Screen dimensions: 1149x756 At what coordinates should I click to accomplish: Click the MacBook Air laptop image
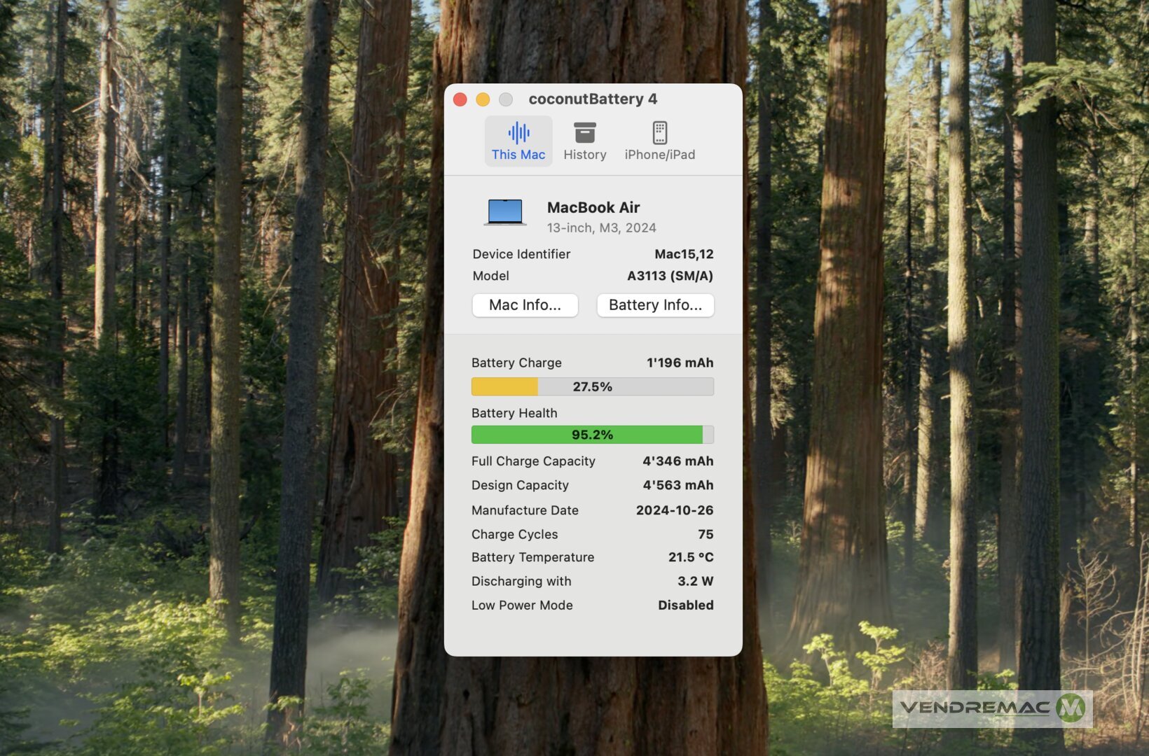pos(505,212)
